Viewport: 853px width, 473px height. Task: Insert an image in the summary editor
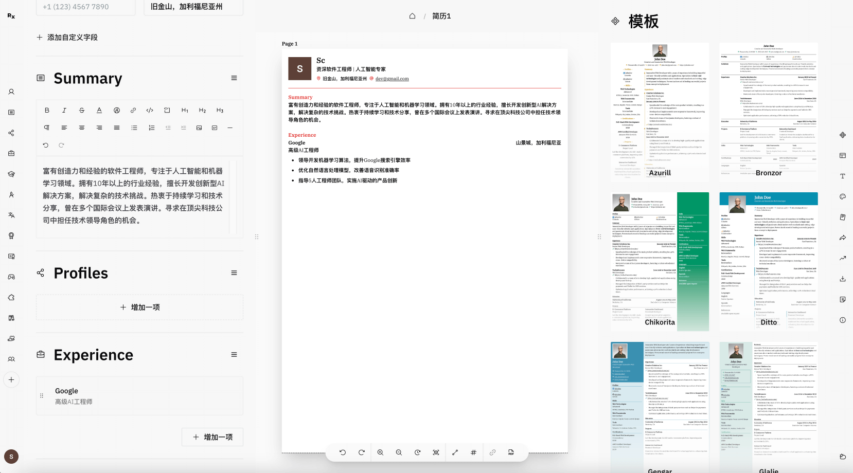[x=199, y=128]
